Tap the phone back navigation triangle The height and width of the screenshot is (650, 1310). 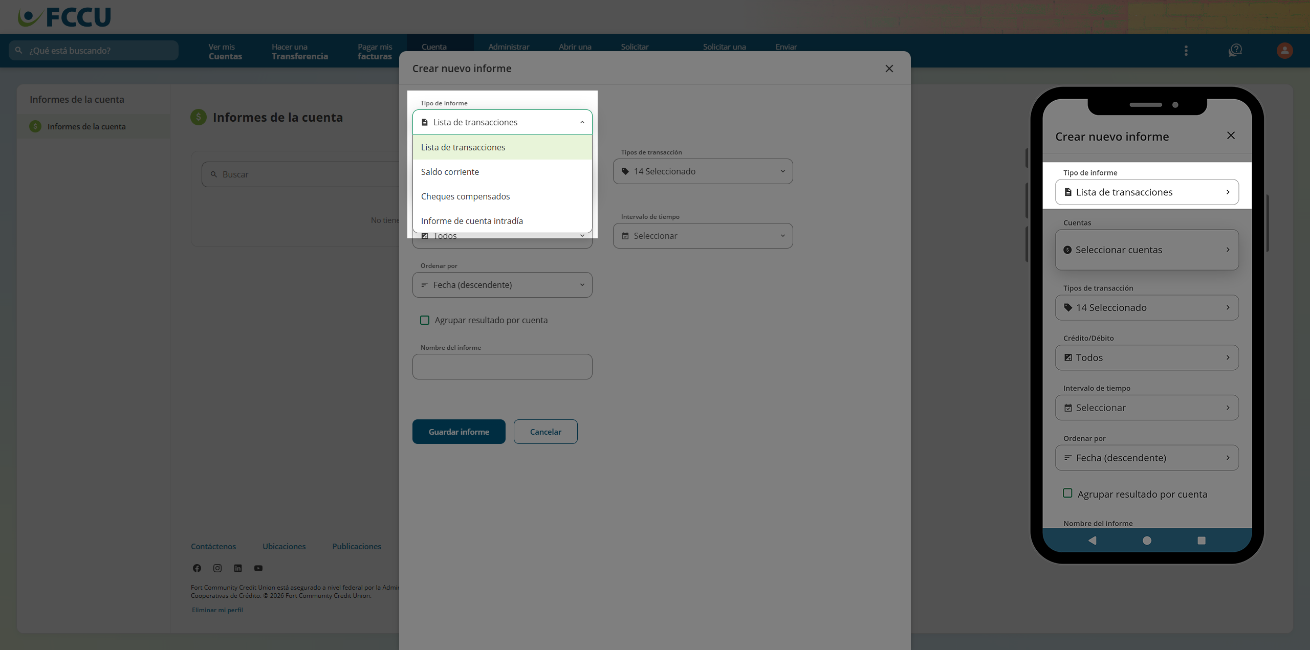pyautogui.click(x=1092, y=541)
